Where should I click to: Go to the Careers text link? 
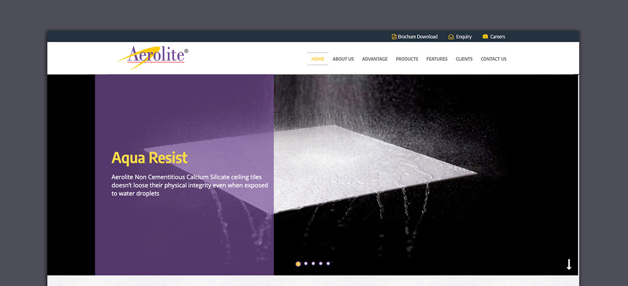(498, 37)
